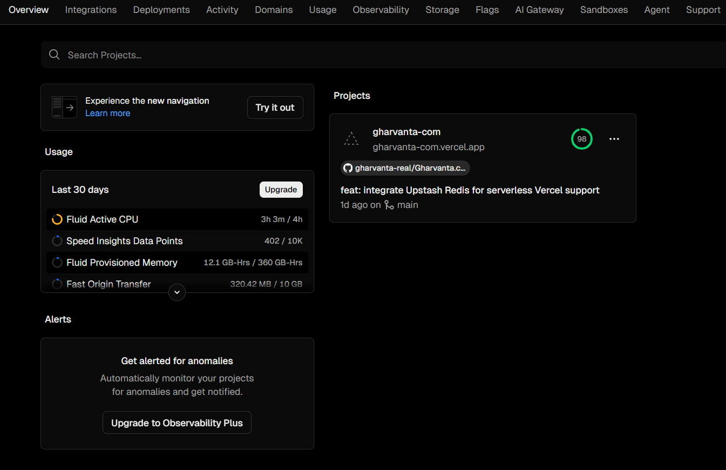
Task: Click the new navigation layout icon
Action: [x=65, y=107]
